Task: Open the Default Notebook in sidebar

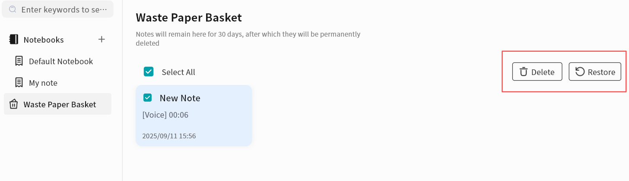Action: point(61,61)
